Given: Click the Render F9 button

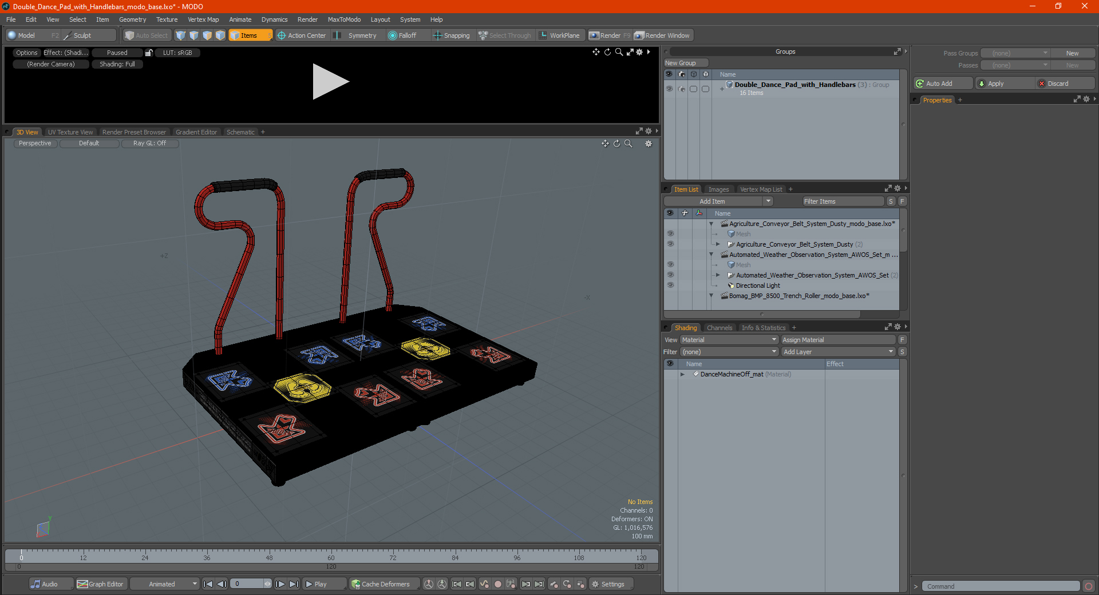Looking at the screenshot, I should tap(610, 35).
